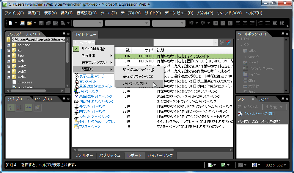Click the checked サイトの概要(M) menu item

[x=93, y=49]
